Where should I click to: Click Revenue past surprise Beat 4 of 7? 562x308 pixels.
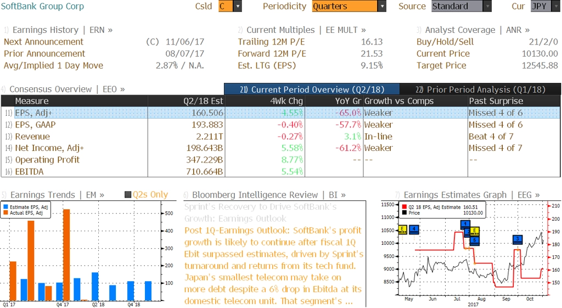coord(491,137)
